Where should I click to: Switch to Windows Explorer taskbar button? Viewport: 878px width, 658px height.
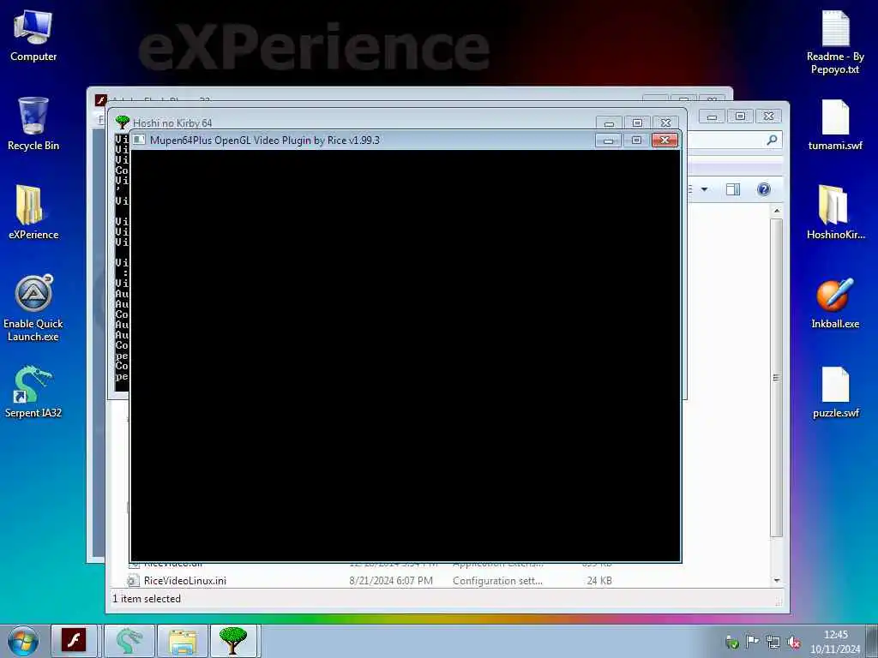tap(183, 641)
